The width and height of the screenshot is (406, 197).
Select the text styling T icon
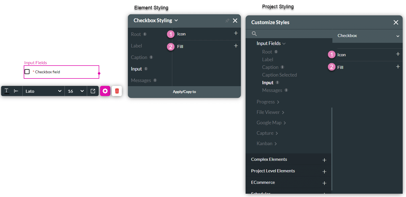6,91
